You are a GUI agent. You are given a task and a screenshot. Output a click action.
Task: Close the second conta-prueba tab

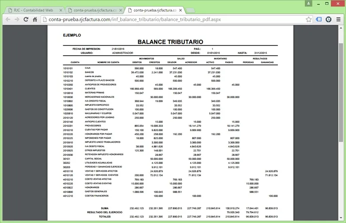click(x=121, y=10)
